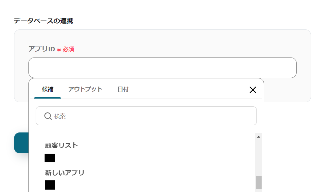Open the アウトプット tab

[x=85, y=89]
